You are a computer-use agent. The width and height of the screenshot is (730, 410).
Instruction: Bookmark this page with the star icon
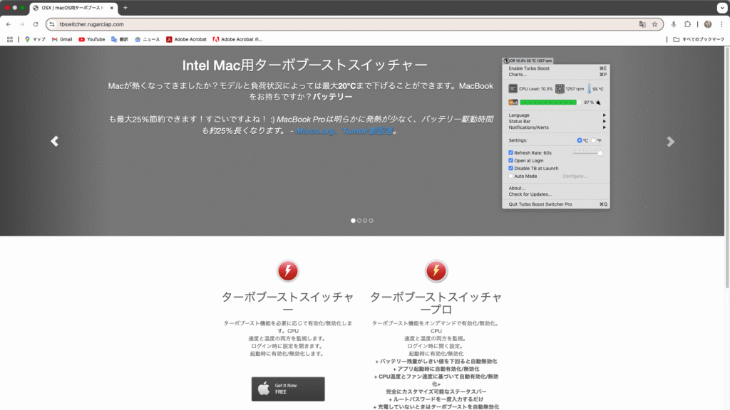(654, 24)
